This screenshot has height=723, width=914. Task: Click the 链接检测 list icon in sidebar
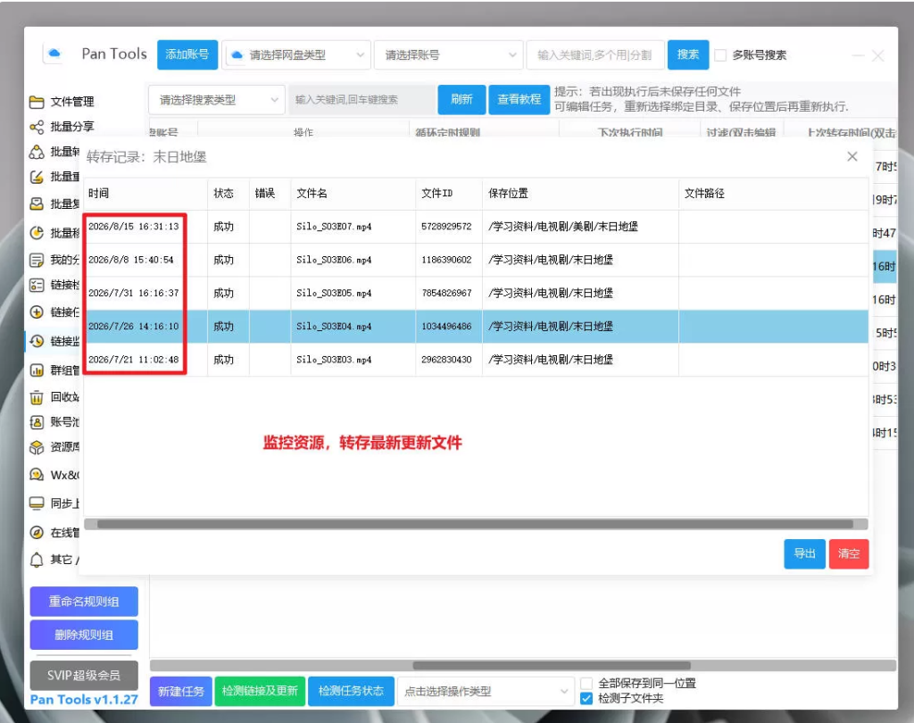point(37,285)
